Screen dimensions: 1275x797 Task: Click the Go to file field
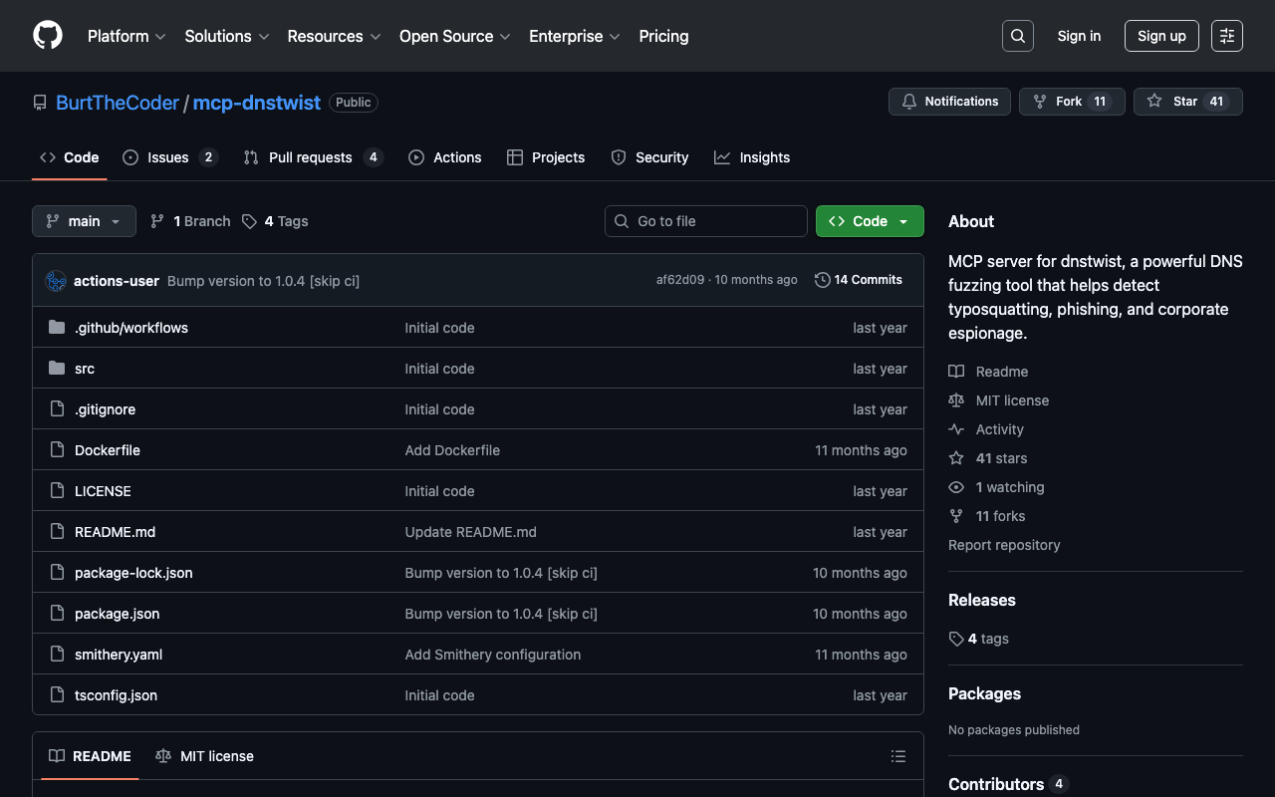point(705,221)
